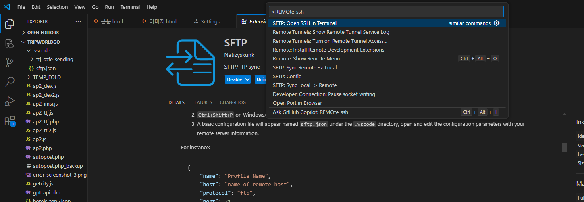Expand the Open Editors section
Screen dimensions: 584x202
point(43,33)
